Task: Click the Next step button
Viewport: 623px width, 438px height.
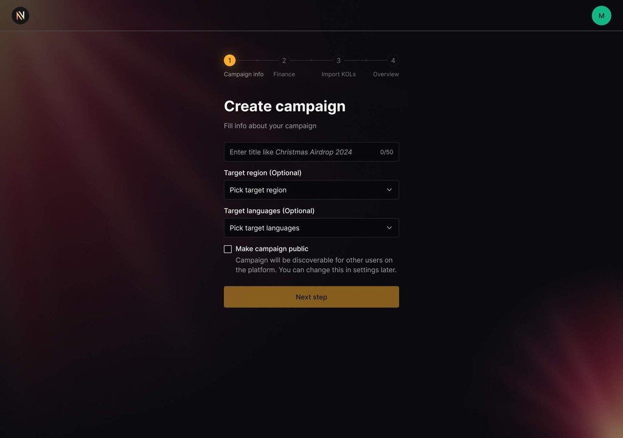Action: click(311, 297)
